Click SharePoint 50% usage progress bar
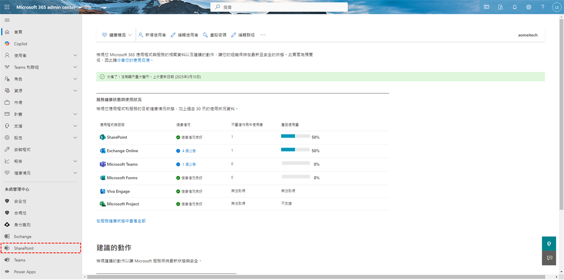Screen dimensions: 564x280 [x=295, y=136]
